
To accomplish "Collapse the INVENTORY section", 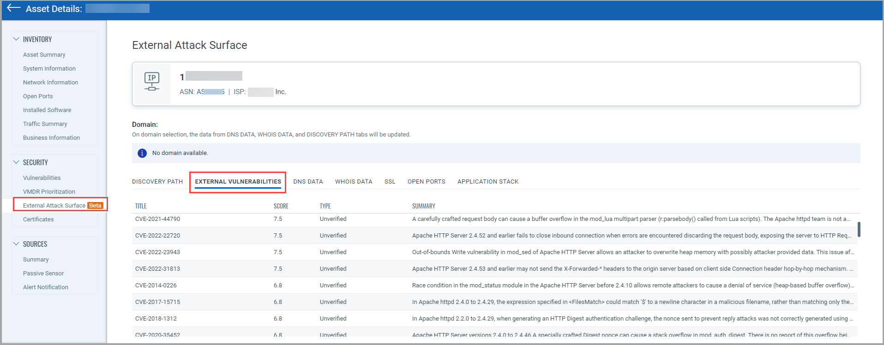I will coord(16,39).
